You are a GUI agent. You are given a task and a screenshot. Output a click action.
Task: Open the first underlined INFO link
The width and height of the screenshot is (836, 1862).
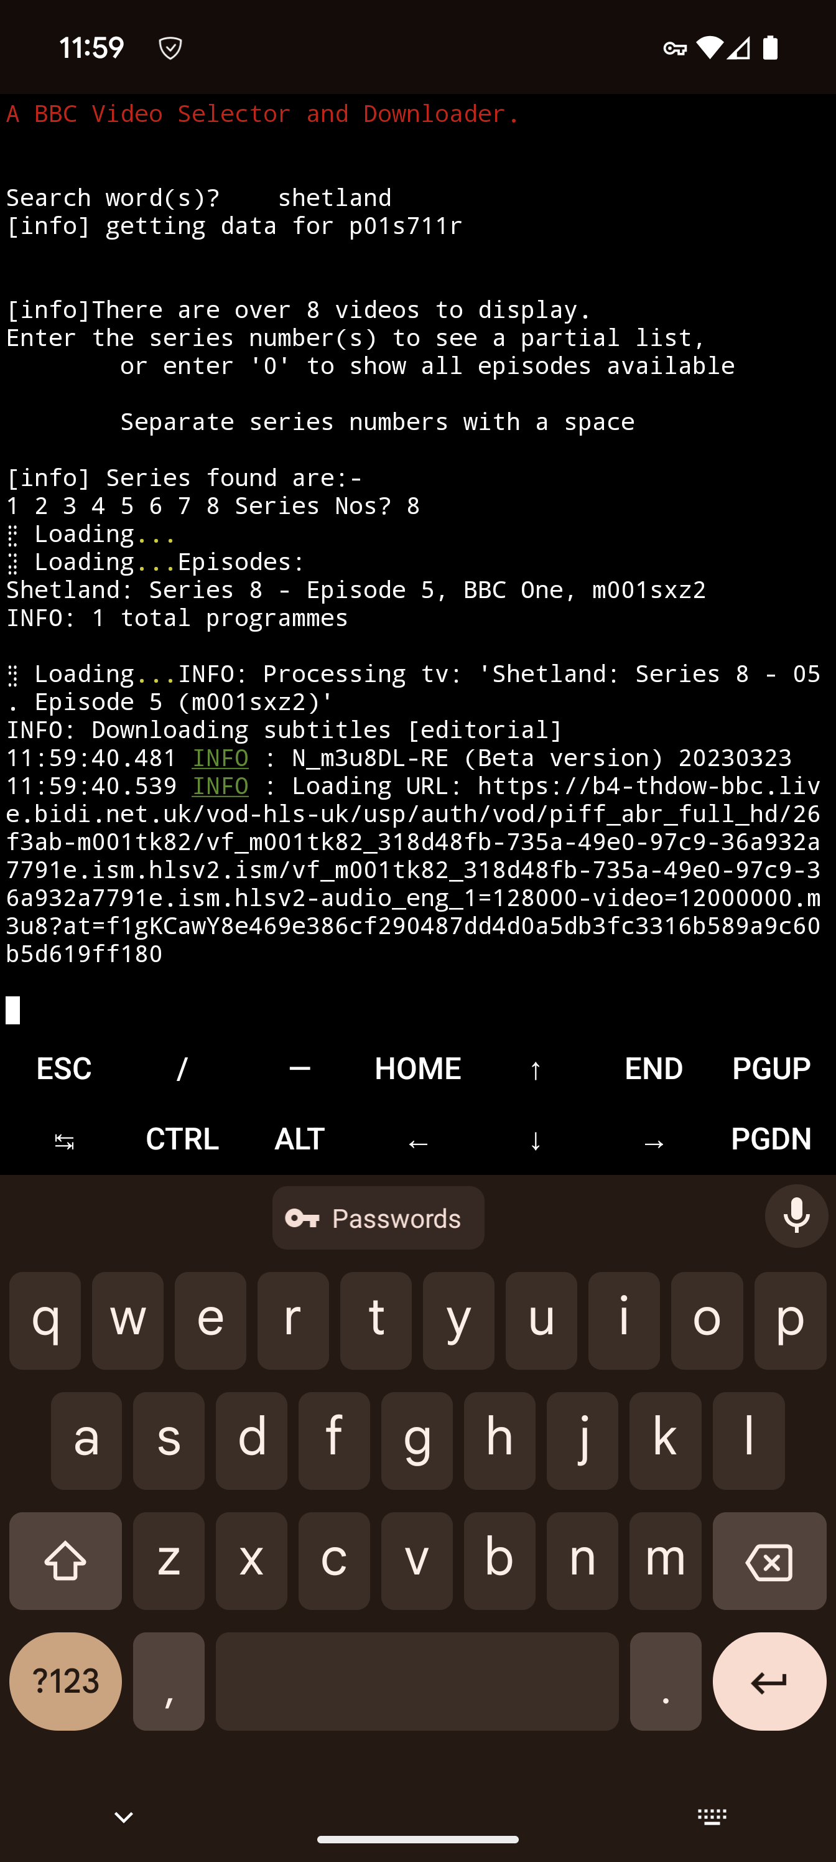point(220,757)
